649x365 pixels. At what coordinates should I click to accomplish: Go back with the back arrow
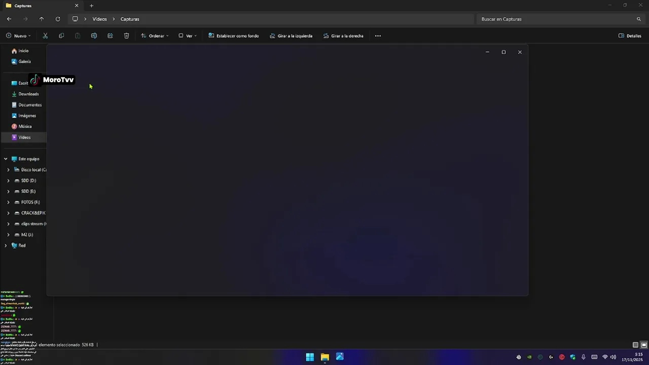pos(9,19)
